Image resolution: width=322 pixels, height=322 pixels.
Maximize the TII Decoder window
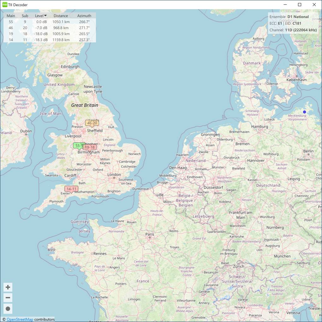(300, 5)
